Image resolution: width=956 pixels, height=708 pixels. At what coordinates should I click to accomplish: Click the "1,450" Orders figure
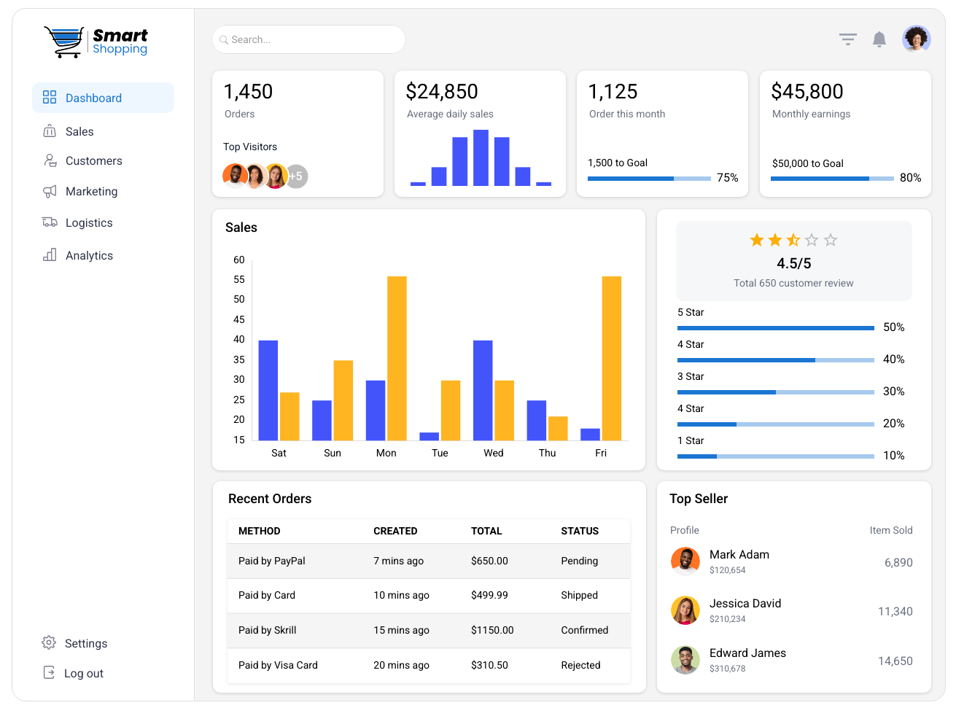tap(248, 91)
